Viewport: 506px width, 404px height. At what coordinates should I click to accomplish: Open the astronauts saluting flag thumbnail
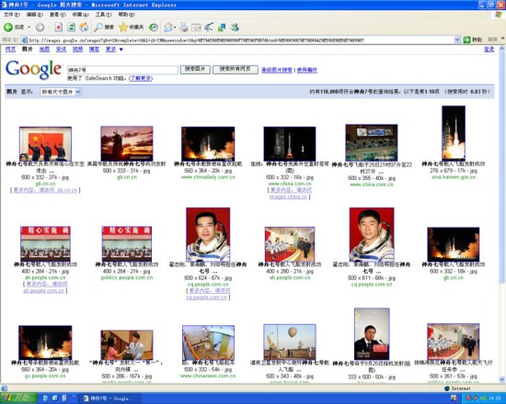pyautogui.click(x=45, y=143)
